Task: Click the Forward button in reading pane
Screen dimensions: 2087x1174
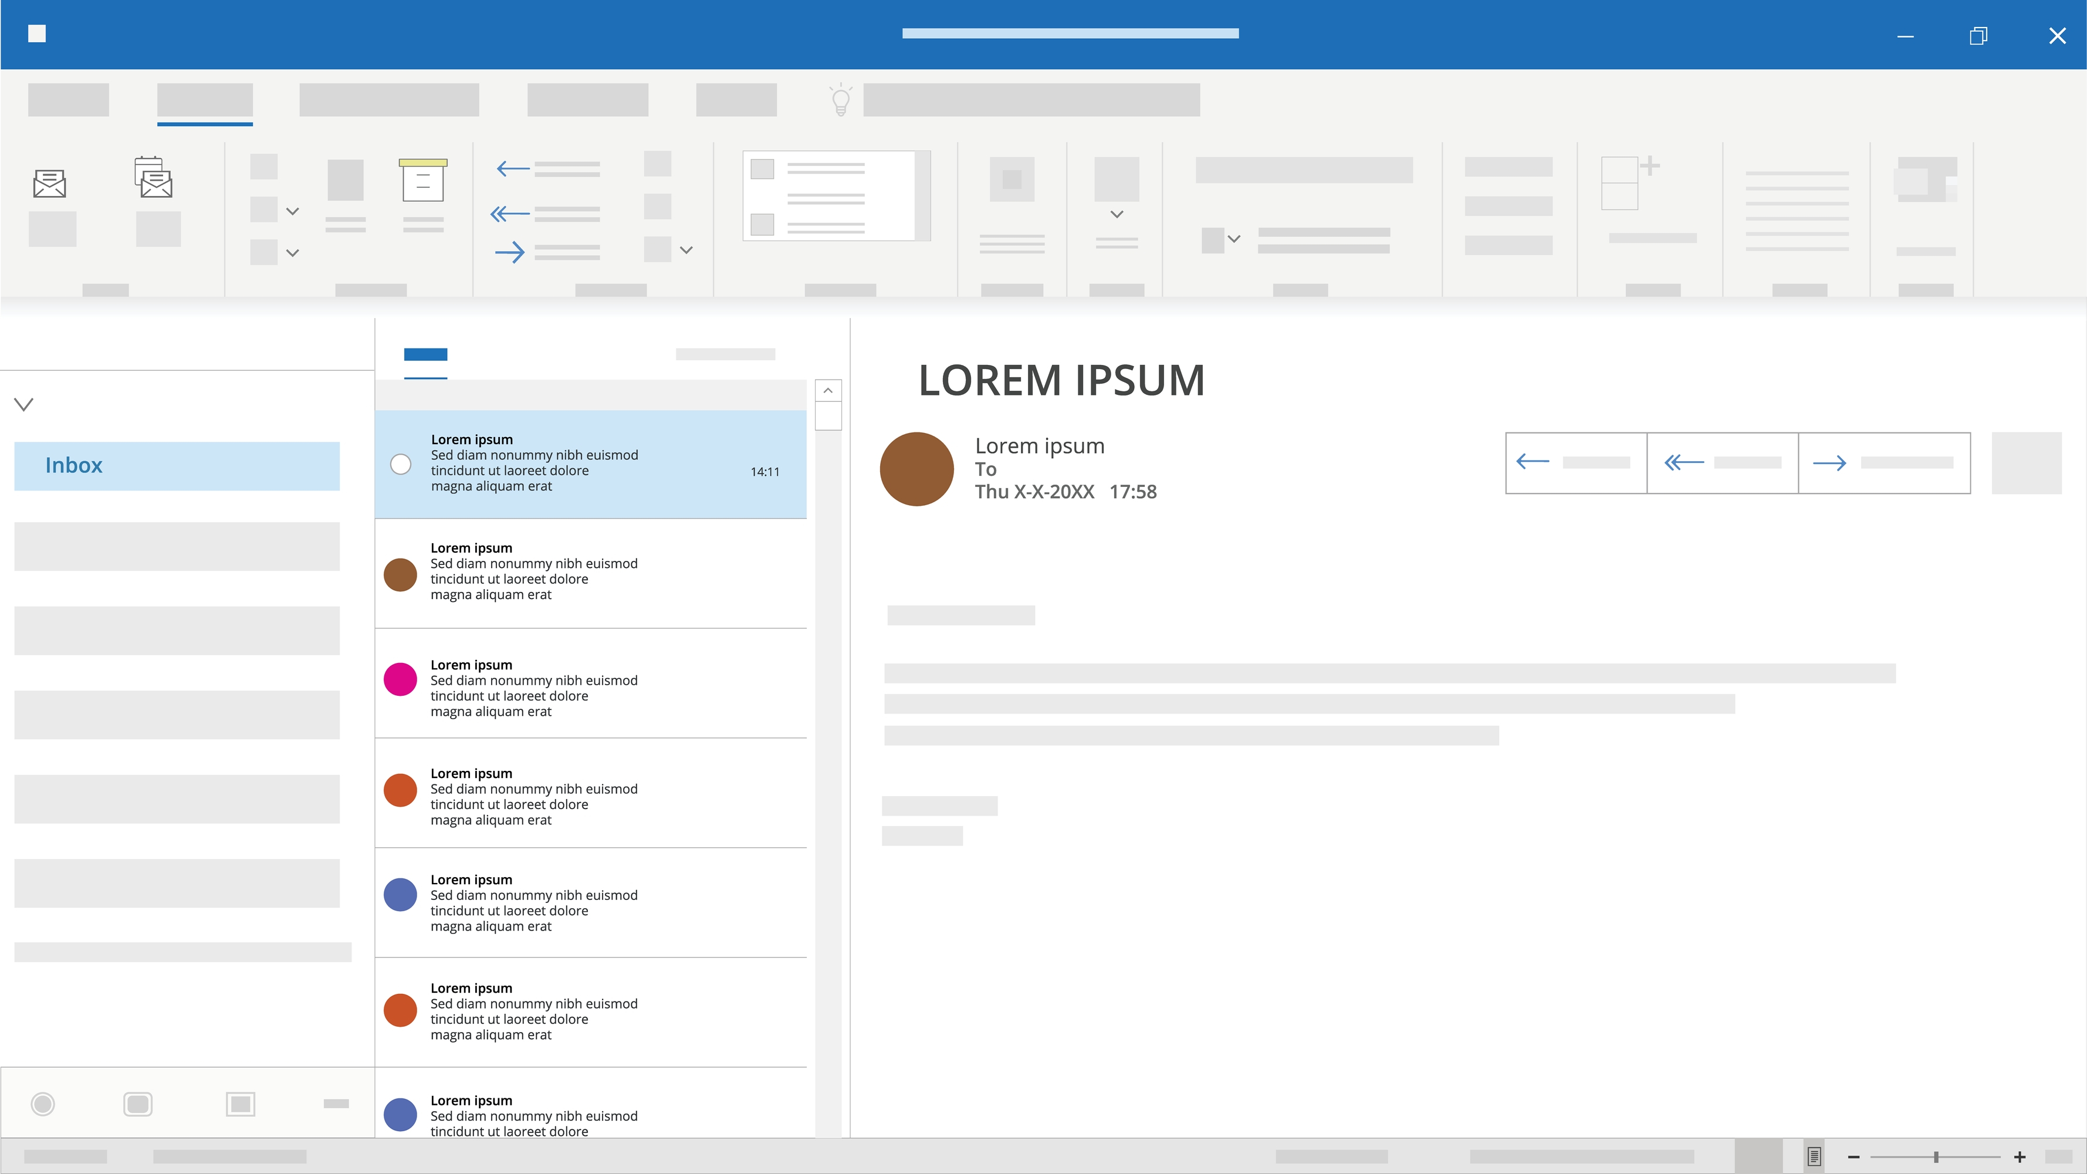Action: click(1883, 463)
